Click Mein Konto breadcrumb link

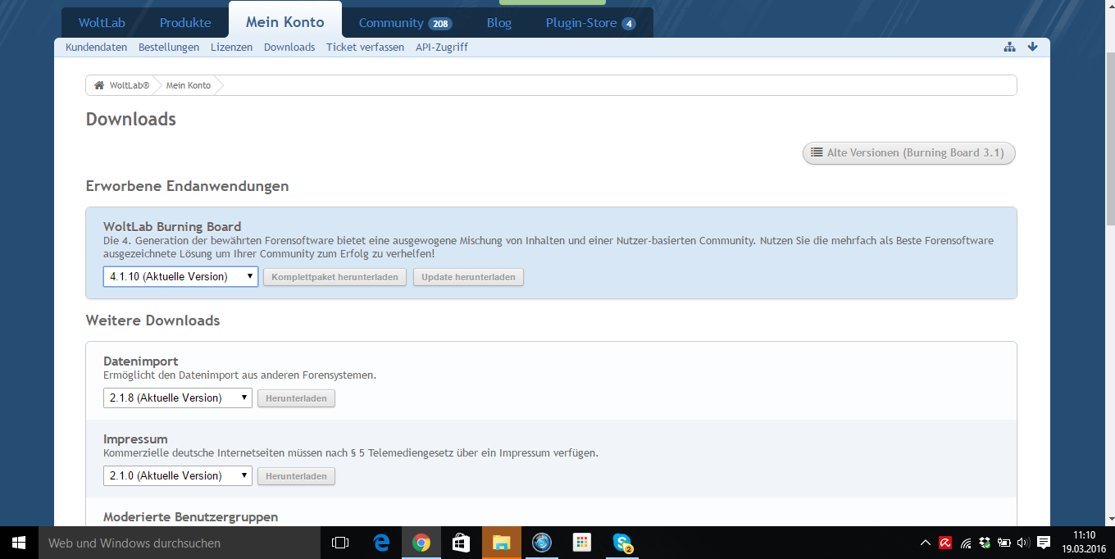(x=189, y=85)
